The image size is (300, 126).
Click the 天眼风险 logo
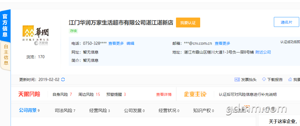(29, 94)
